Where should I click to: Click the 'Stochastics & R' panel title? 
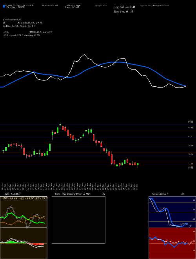160,194
